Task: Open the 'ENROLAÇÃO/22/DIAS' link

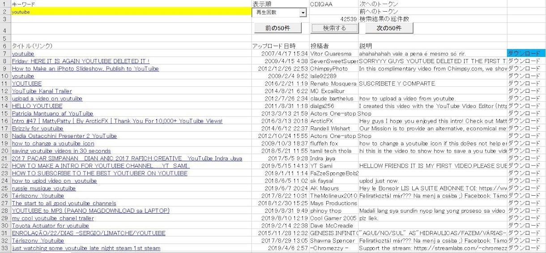Action: [89, 233]
